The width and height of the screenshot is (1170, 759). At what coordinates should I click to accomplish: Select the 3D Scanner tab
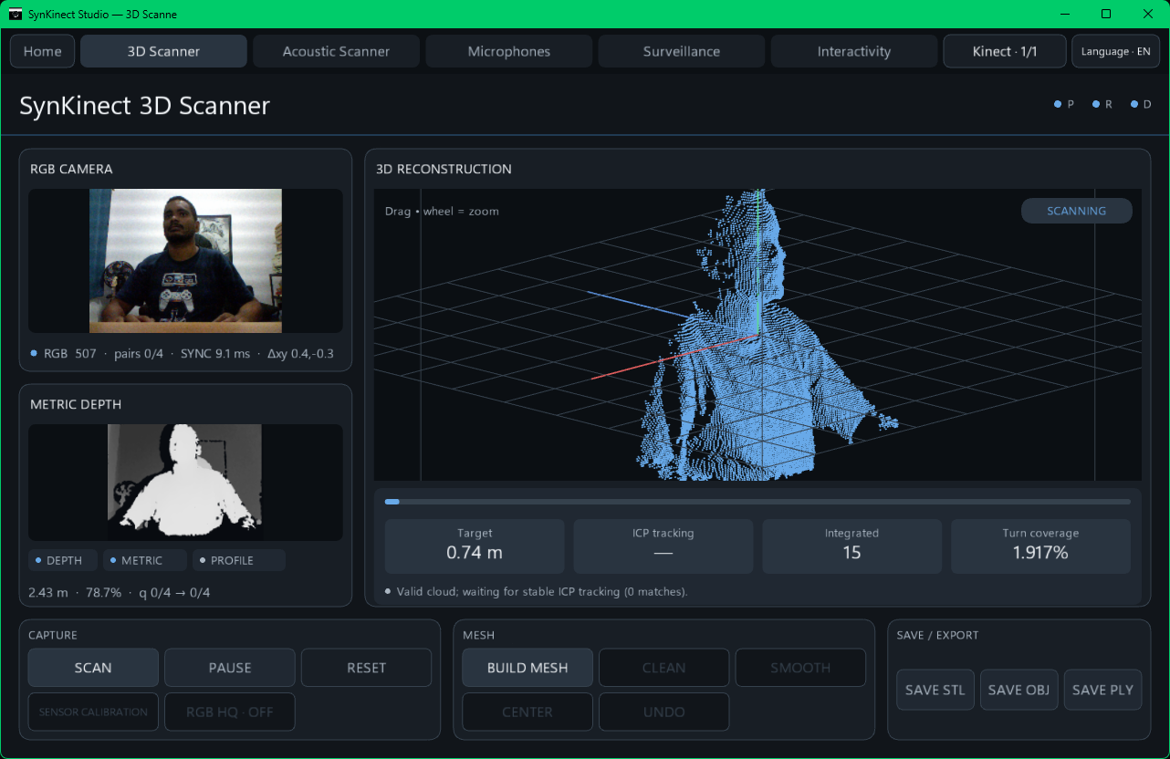tap(163, 51)
